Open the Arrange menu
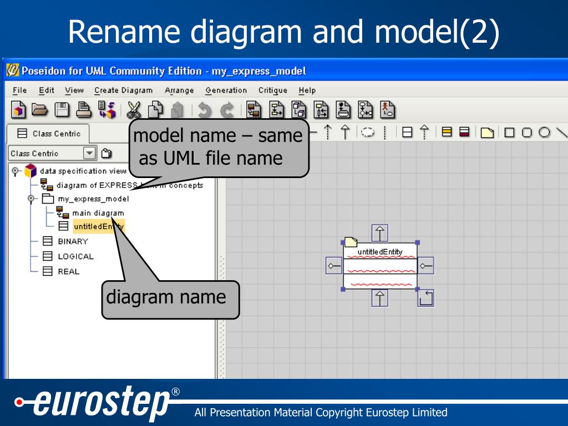This screenshot has width=568, height=426. coord(179,90)
